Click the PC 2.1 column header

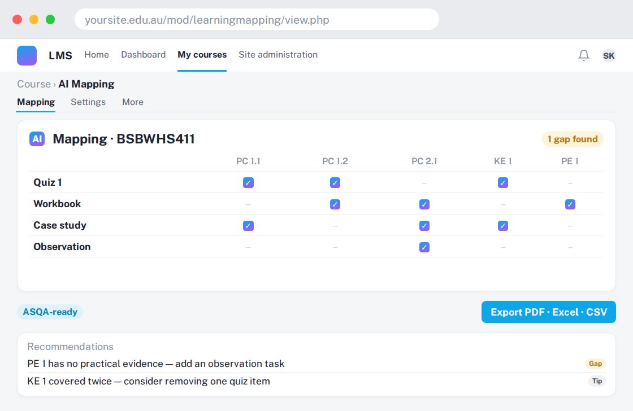coord(424,161)
